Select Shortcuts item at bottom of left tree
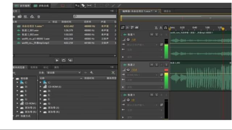Screen dimensions: 232x130 pos(23,116)
